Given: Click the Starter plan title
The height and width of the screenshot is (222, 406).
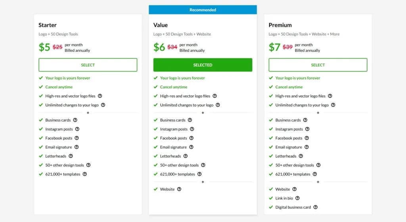Looking at the screenshot, I should click(x=48, y=25).
